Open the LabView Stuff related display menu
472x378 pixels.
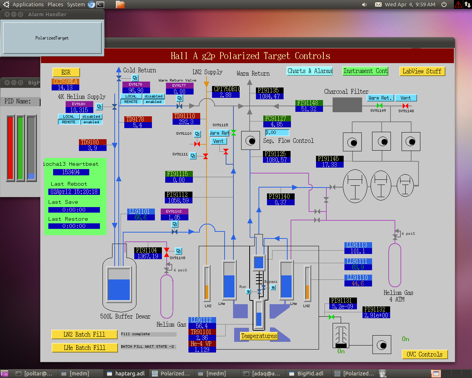[422, 71]
